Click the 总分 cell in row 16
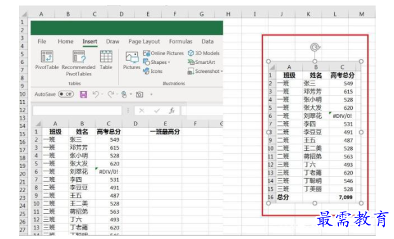This screenshot has height=239, width=394. pyautogui.click(x=289, y=197)
